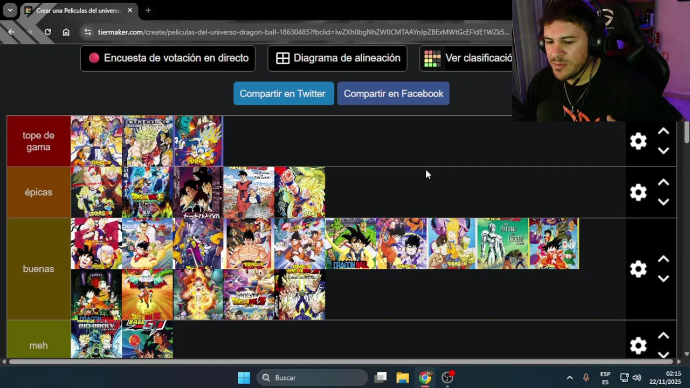Image resolution: width=690 pixels, height=388 pixels.
Task: Open the tab search dropdown arrow
Action: [10, 10]
